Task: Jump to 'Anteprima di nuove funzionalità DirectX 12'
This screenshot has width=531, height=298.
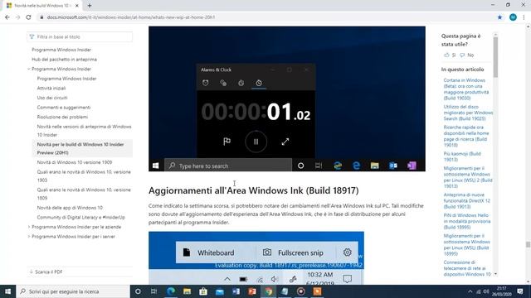Action: (466, 200)
